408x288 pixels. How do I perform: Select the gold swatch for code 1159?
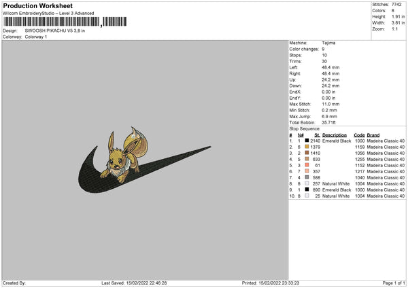(307, 147)
